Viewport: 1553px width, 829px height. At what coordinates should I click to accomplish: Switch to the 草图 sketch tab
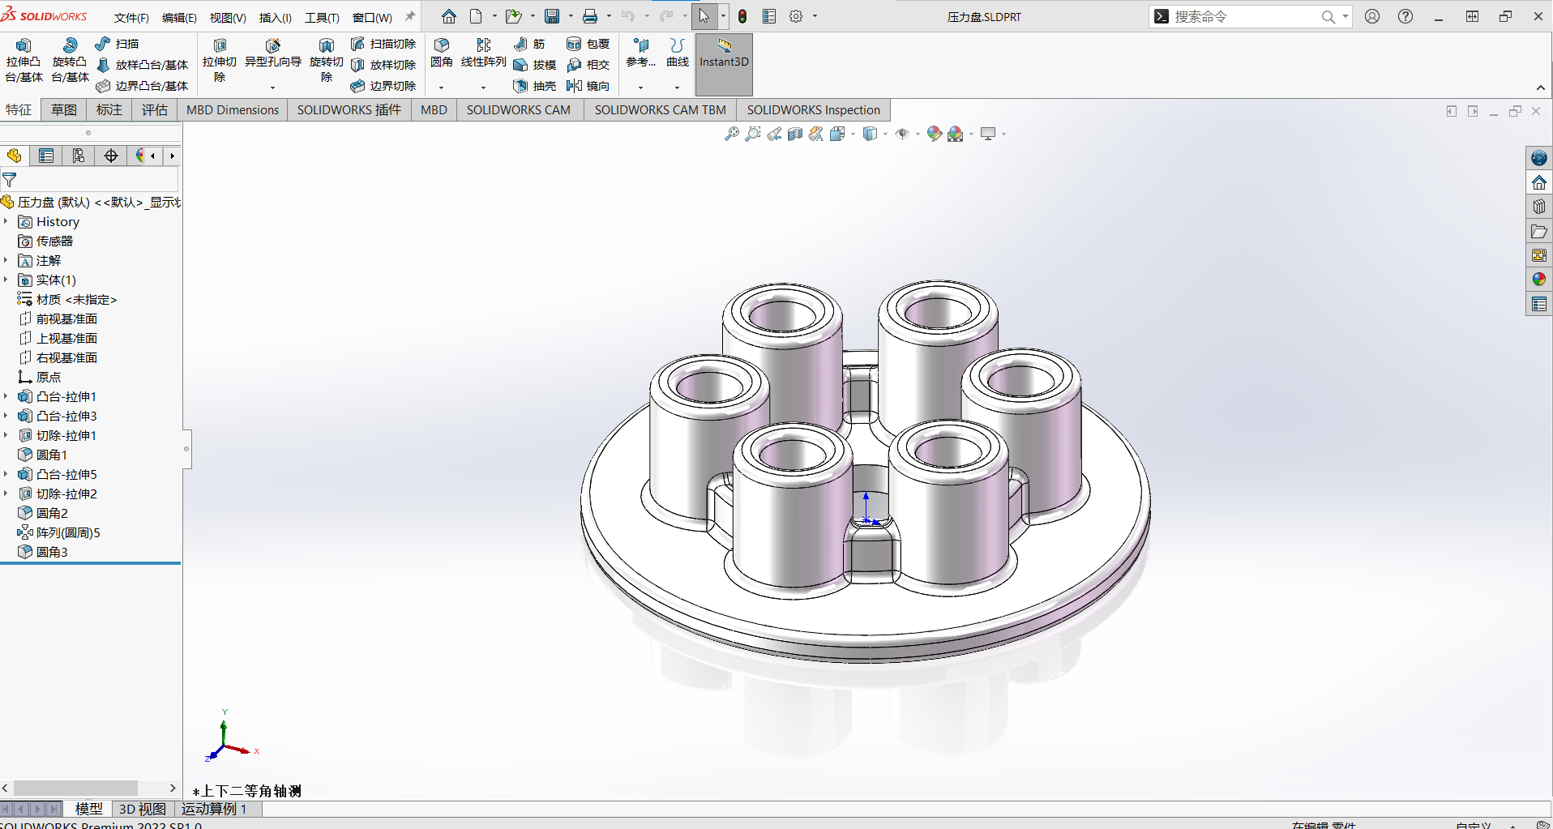63,109
